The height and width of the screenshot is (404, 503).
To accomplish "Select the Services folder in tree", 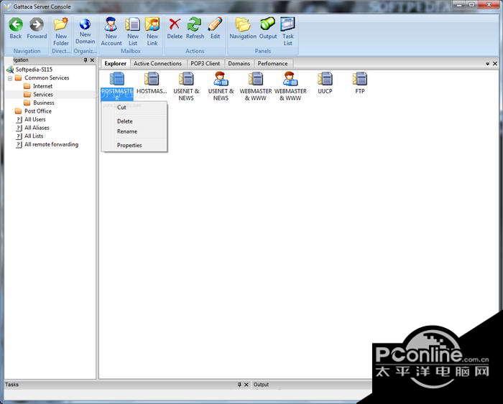I will (x=43, y=95).
